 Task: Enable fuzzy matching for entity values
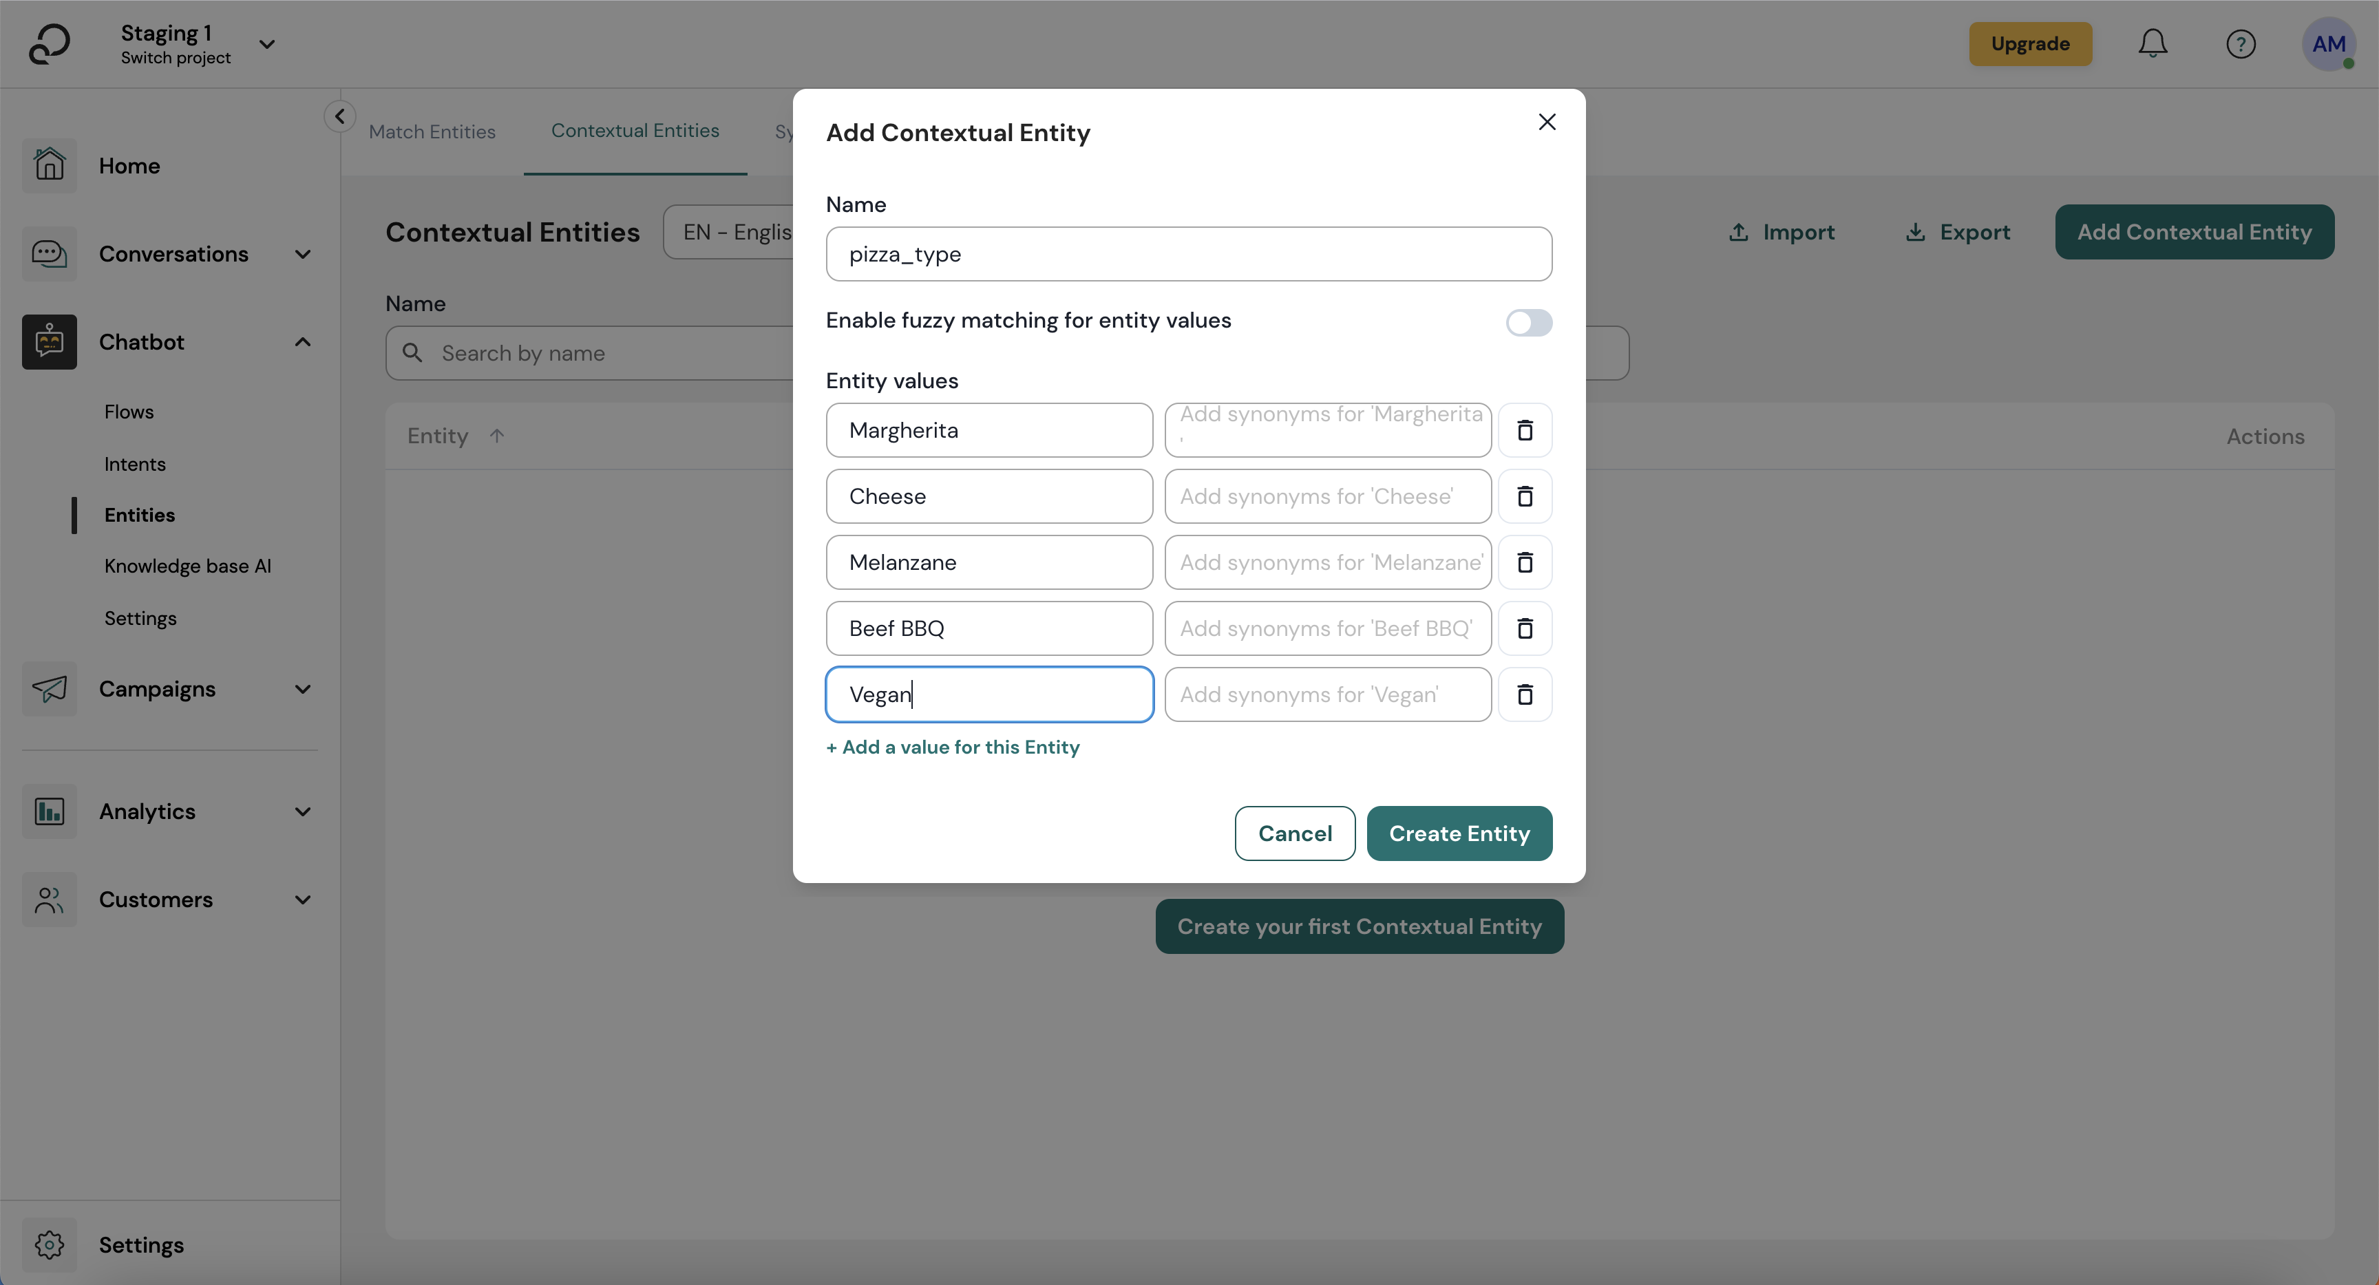pos(1528,322)
